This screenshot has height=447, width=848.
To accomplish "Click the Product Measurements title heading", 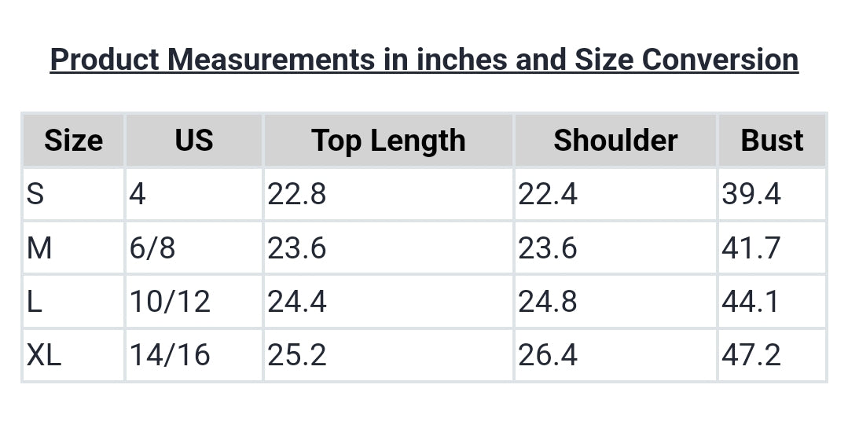I will tap(424, 60).
